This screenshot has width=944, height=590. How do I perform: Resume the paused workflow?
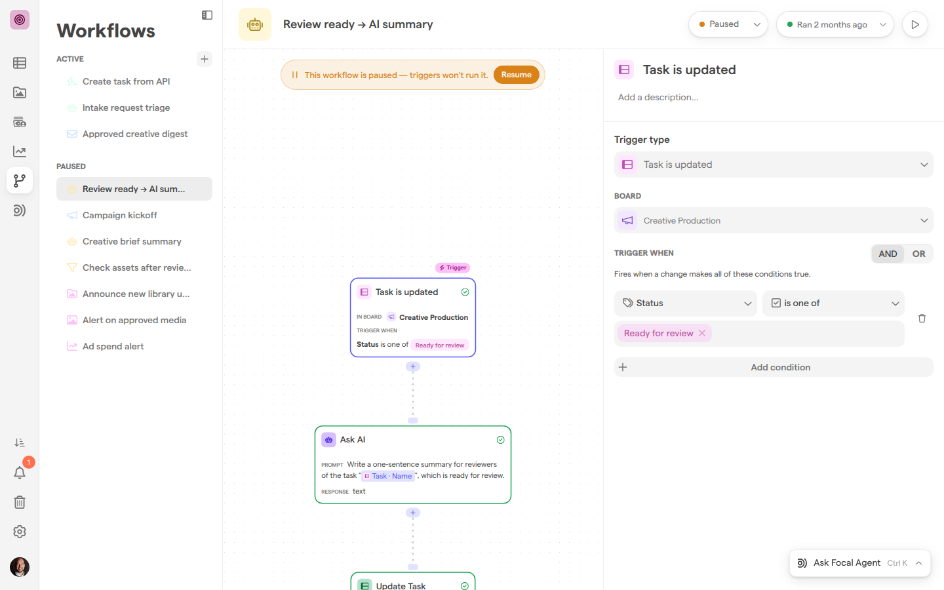coord(517,75)
